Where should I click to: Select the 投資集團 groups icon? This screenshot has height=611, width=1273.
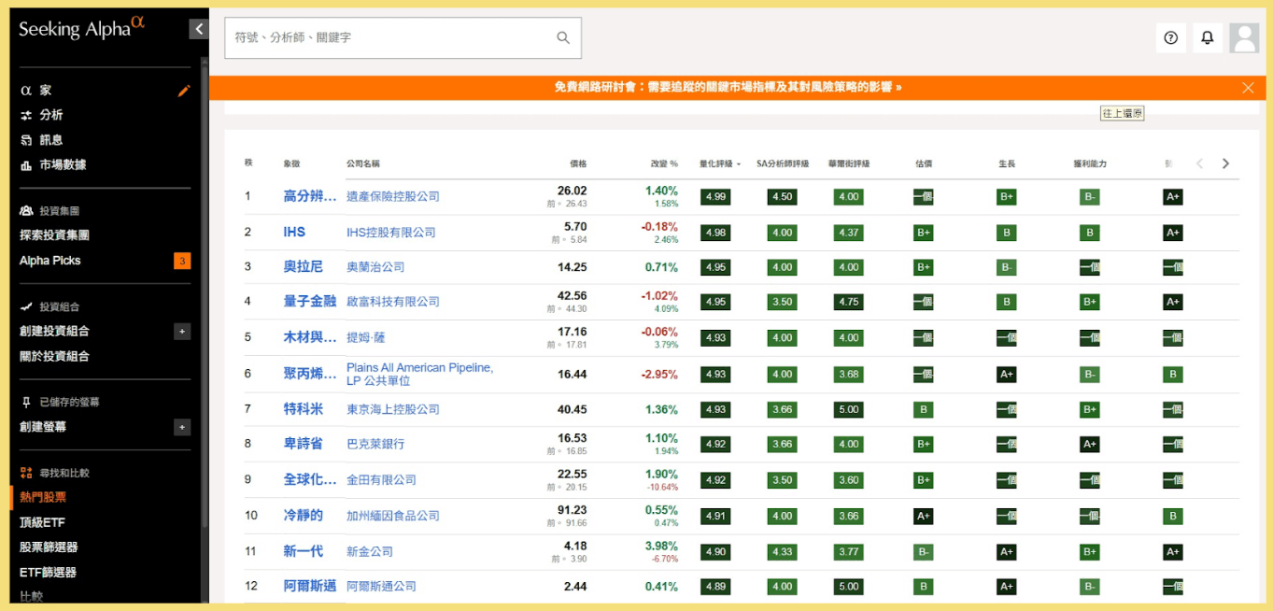point(25,210)
